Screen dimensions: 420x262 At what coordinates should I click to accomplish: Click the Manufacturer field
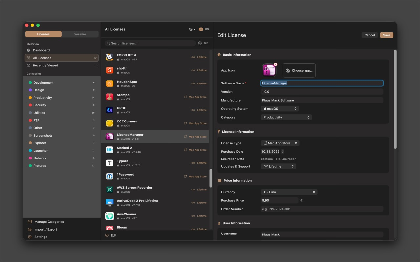(322, 100)
